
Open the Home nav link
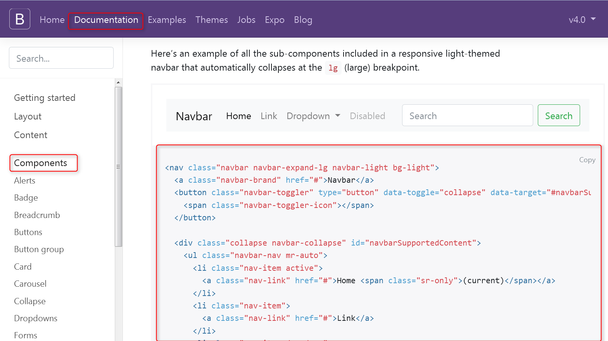52,20
